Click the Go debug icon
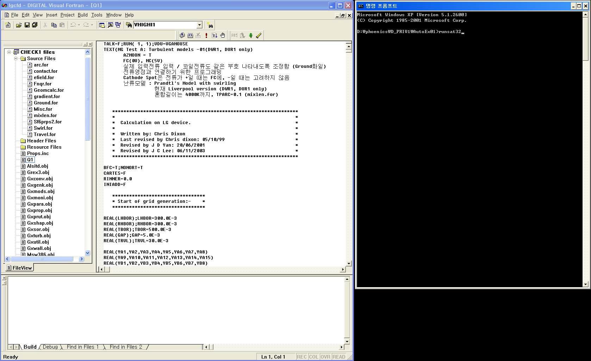The image size is (591, 361). coord(214,36)
